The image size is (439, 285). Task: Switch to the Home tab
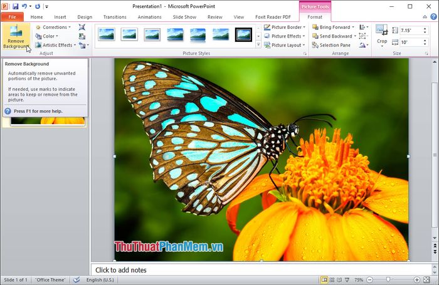coord(36,17)
